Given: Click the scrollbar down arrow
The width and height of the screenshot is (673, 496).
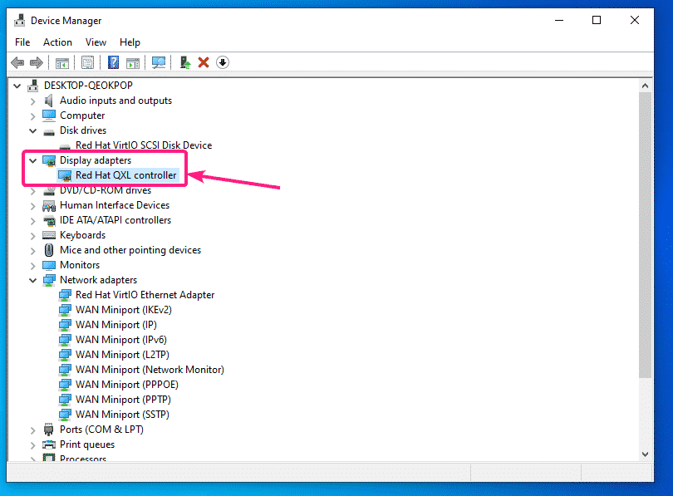Looking at the screenshot, I should click(x=645, y=454).
